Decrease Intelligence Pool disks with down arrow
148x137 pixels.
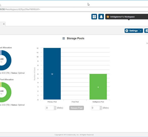101,109
